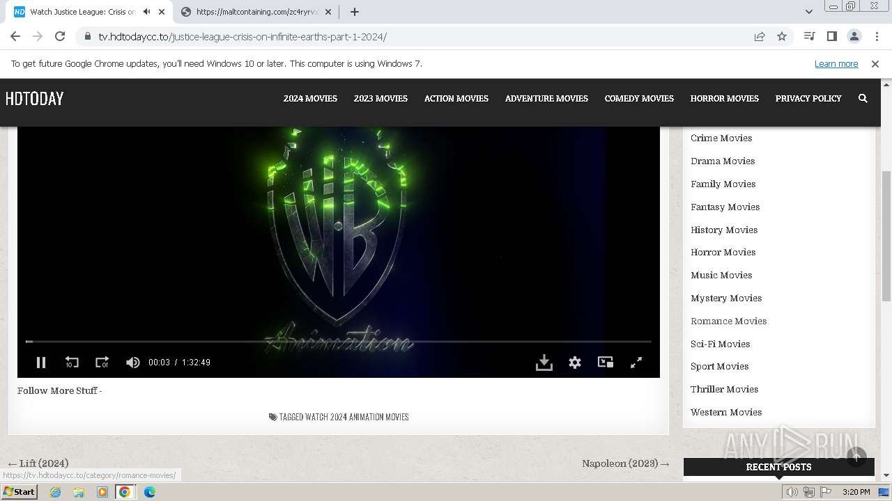Screen dimensions: 892x501
Task: Click Learn more about Chrome updates
Action: point(836,63)
